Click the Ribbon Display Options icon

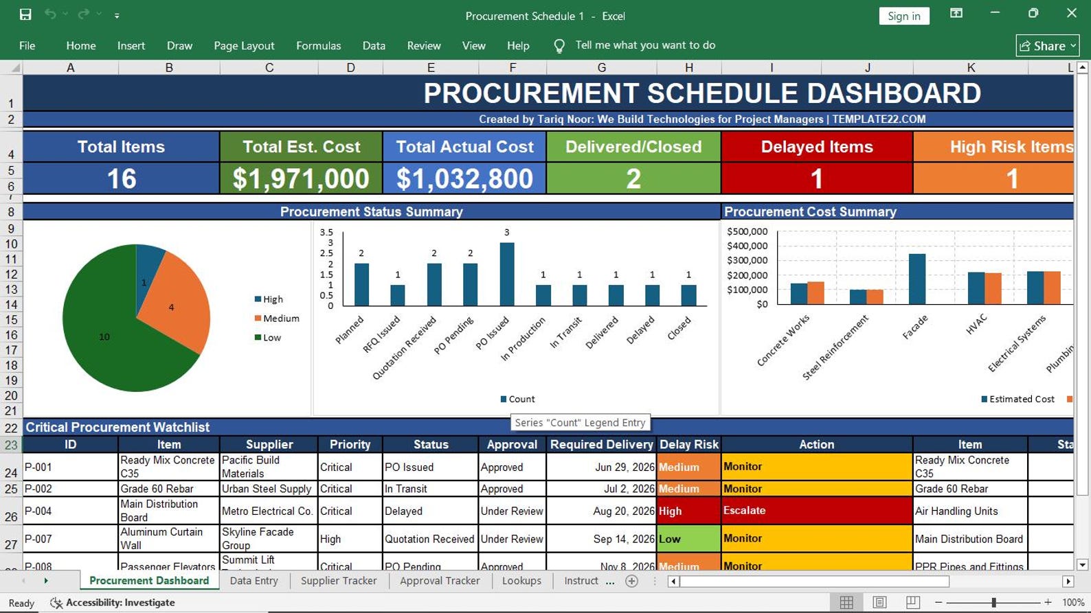click(x=956, y=14)
